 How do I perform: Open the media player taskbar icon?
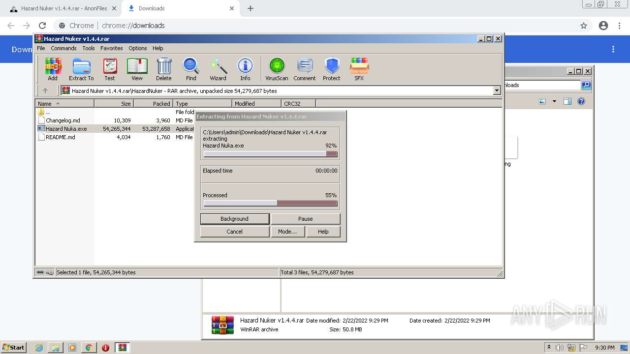72,348
